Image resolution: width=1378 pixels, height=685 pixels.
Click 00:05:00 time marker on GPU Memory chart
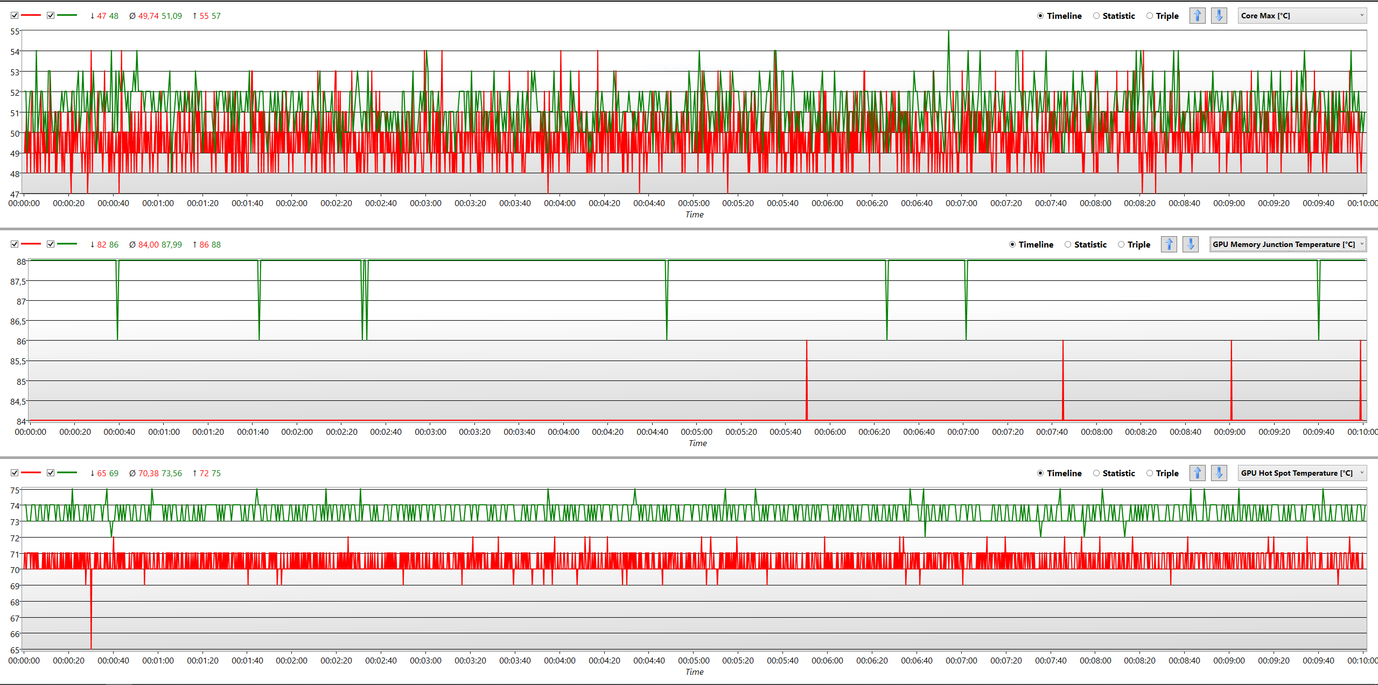[x=696, y=432]
